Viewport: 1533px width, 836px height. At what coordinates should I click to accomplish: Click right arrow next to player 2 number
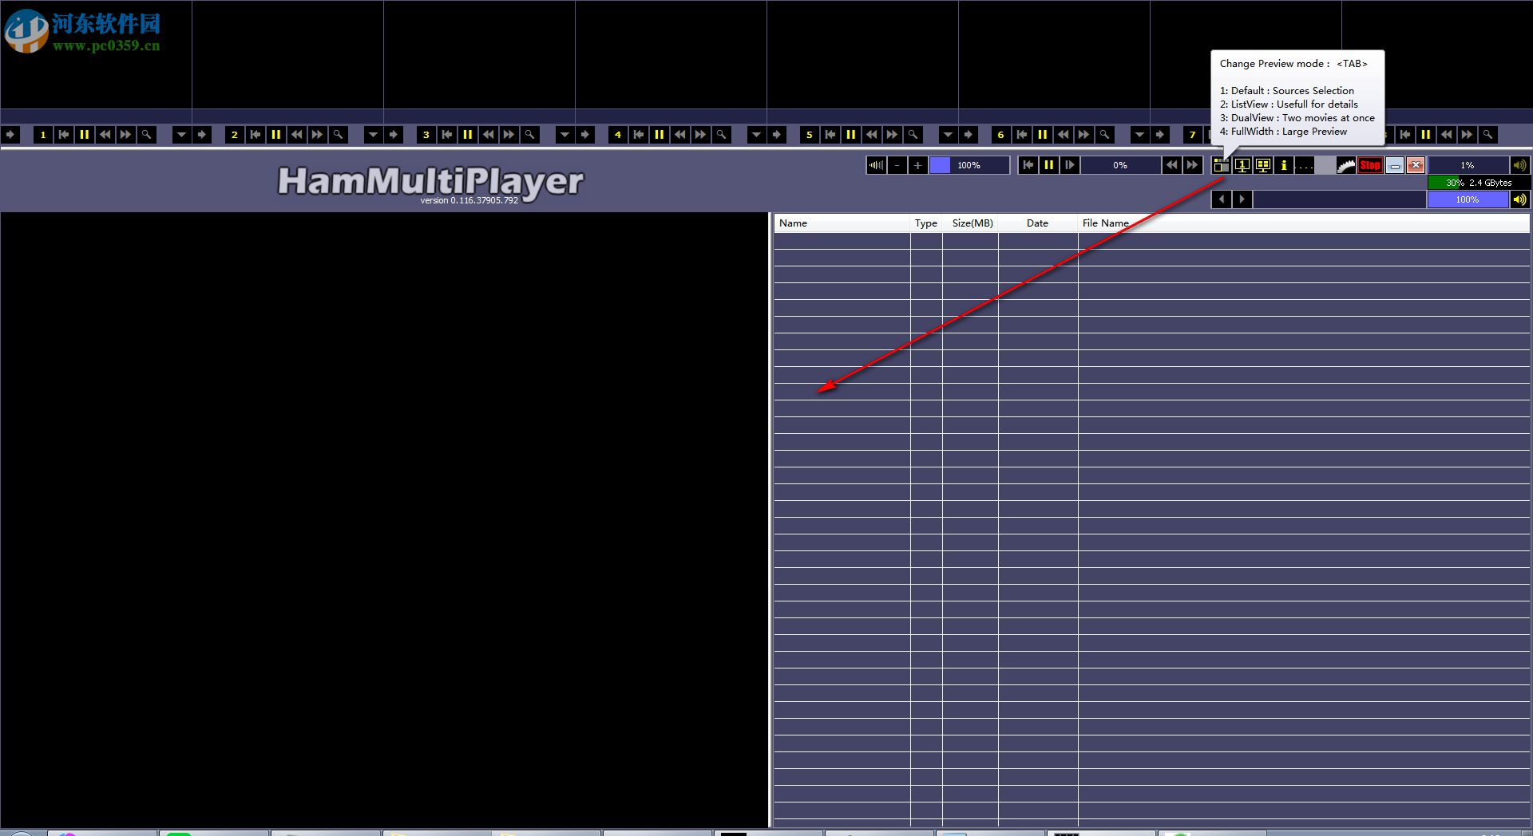coord(202,135)
